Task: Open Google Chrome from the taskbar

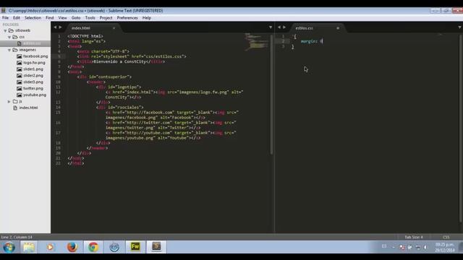Action: [x=93, y=247]
